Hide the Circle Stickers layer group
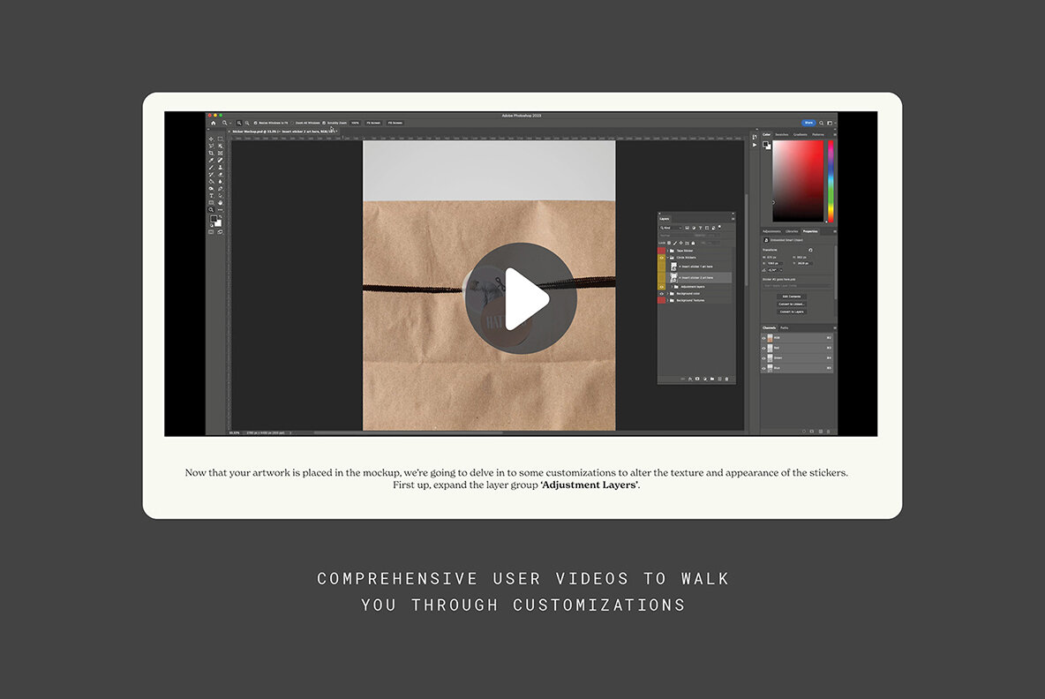The width and height of the screenshot is (1045, 699). 662,258
